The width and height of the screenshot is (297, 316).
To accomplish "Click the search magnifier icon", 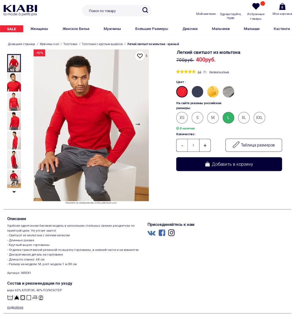I will pyautogui.click(x=145, y=10).
